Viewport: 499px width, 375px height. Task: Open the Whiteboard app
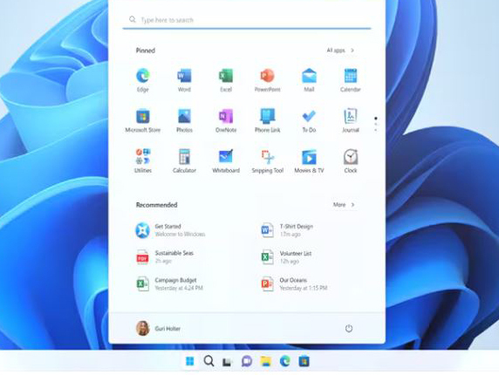[x=226, y=161]
